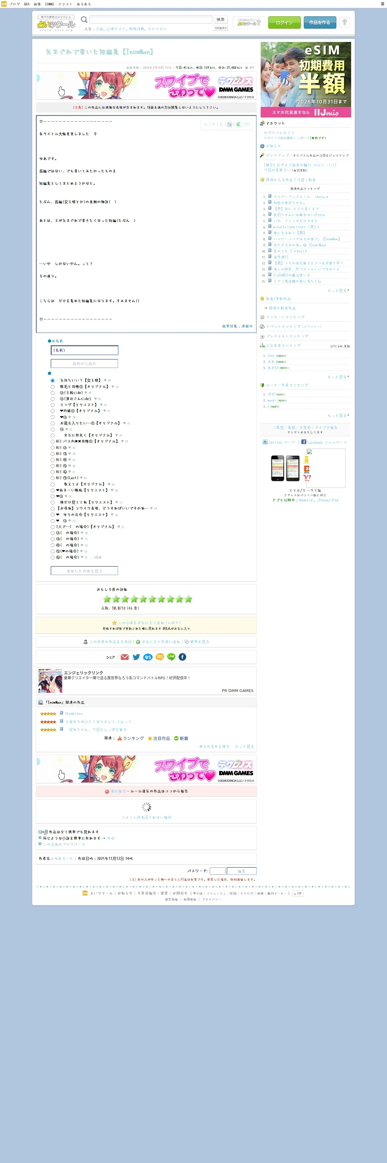Expand もっと見る under ルーキー作者ランキング
The image size is (387, 1163).
click(338, 415)
